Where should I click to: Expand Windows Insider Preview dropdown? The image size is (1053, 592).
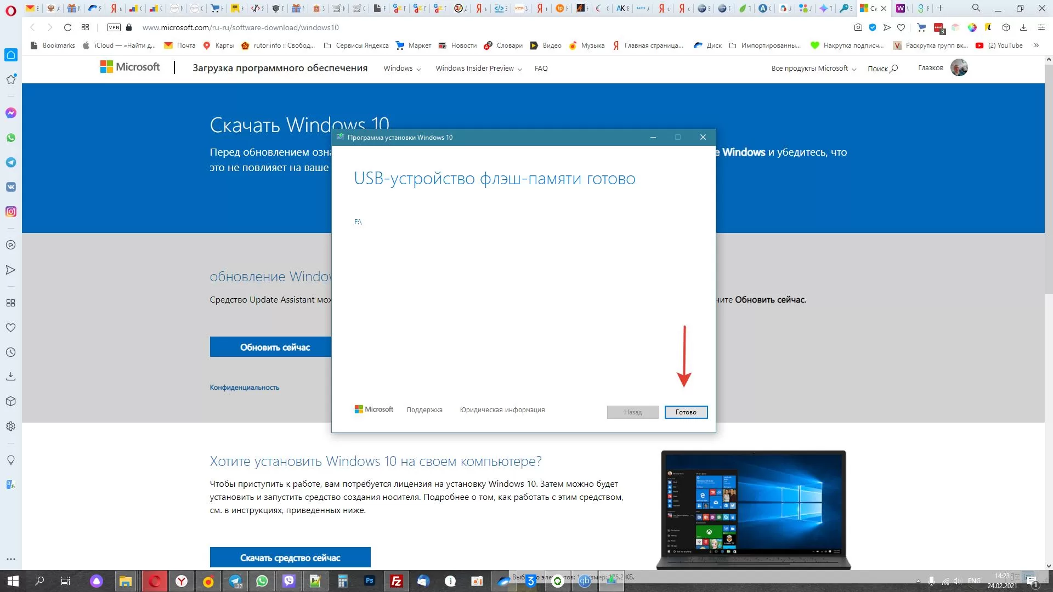coord(478,69)
